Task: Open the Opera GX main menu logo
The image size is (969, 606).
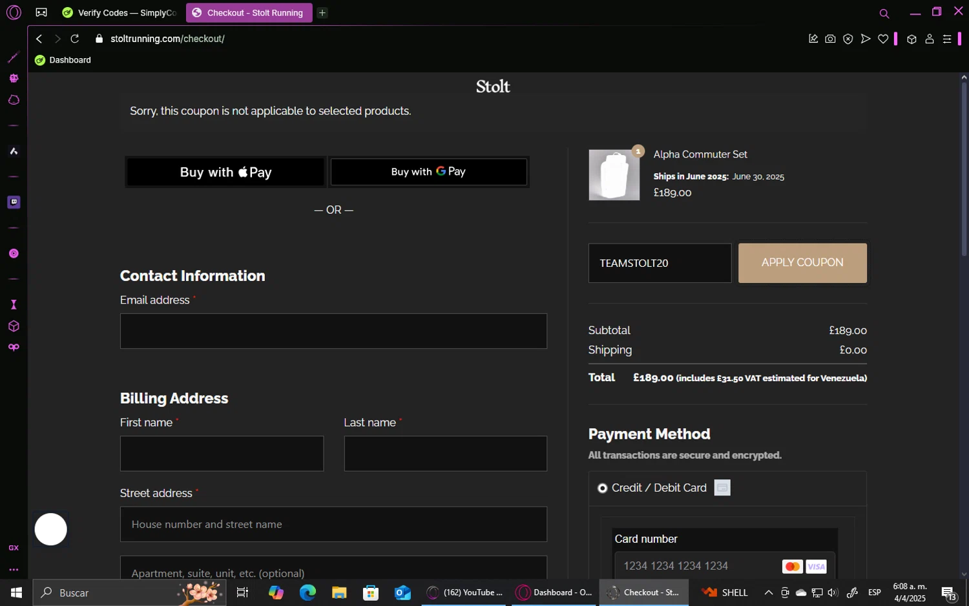Action: tap(14, 12)
